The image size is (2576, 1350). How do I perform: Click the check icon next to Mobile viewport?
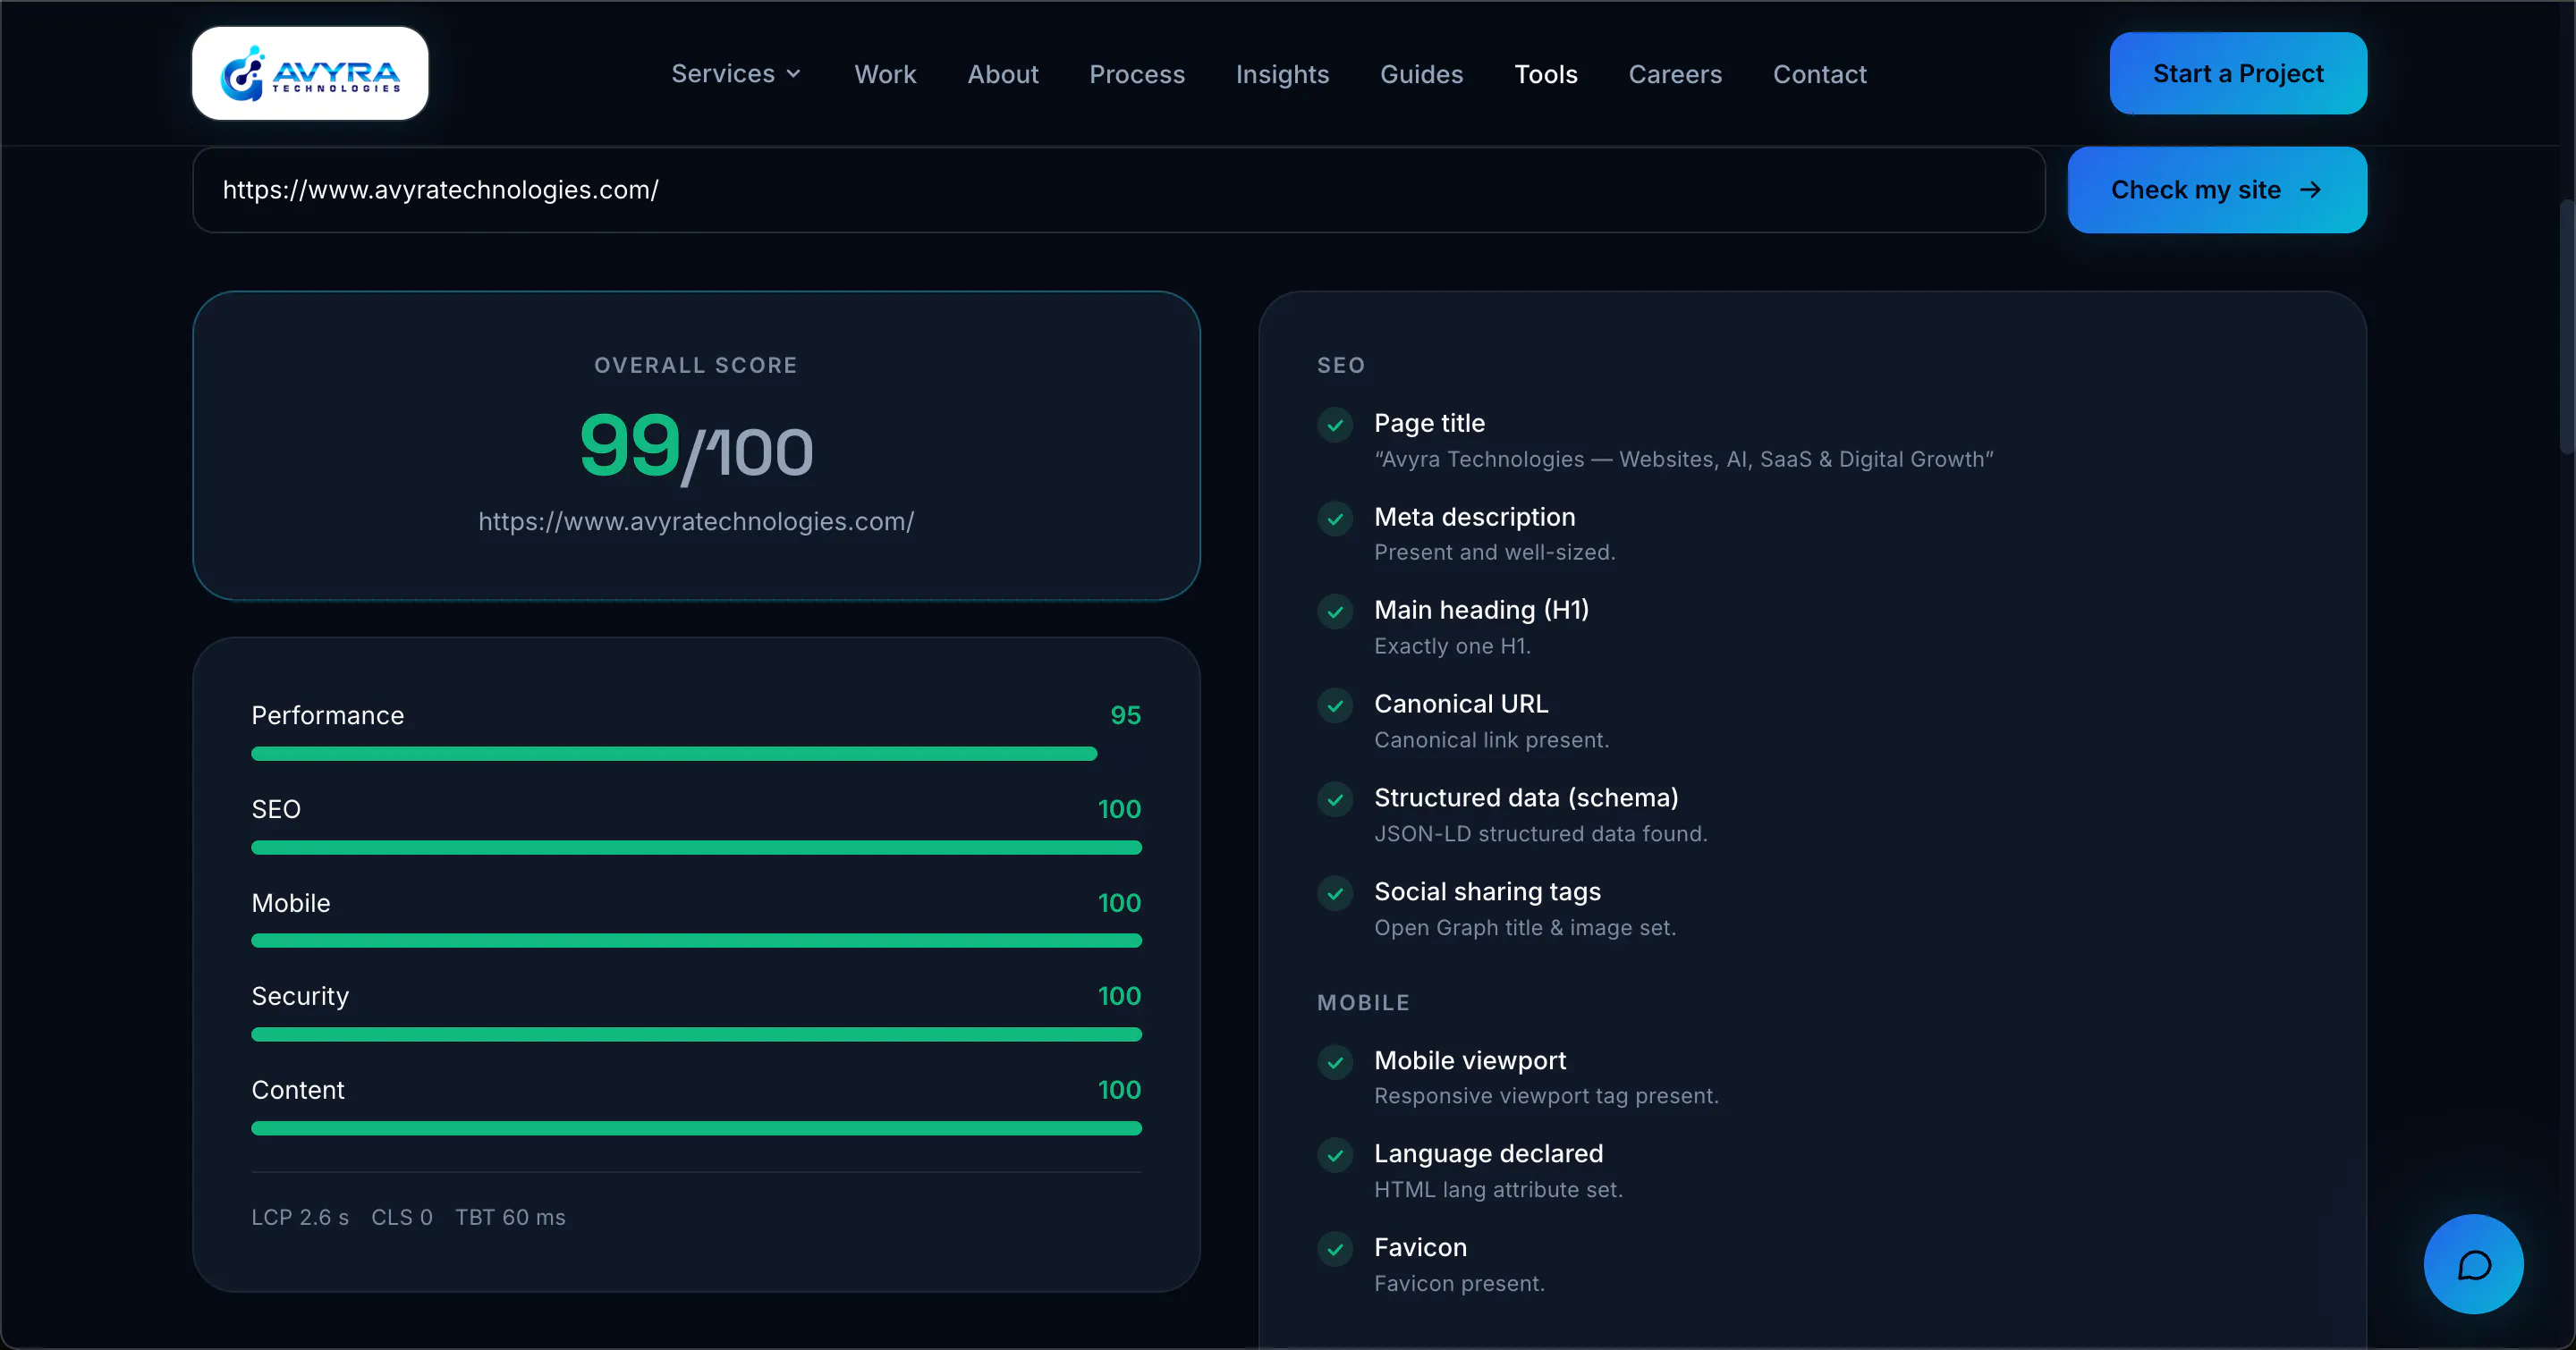tap(1335, 1062)
